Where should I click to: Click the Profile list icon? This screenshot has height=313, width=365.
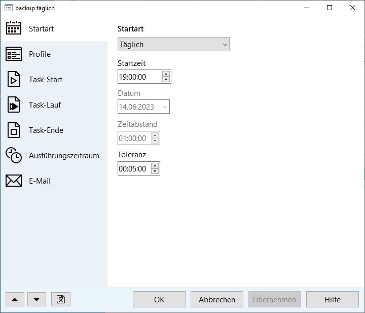coord(14,54)
